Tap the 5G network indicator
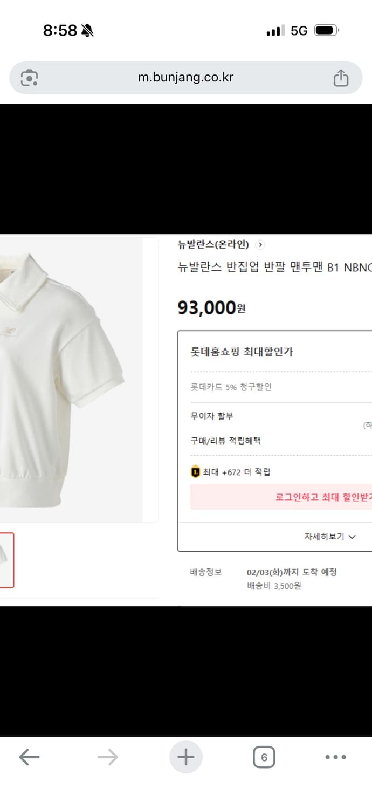Image resolution: width=372 pixels, height=809 pixels. click(300, 31)
